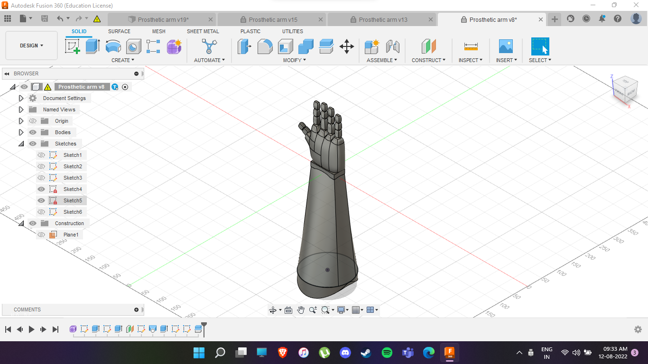Image resolution: width=648 pixels, height=364 pixels.
Task: Open the Fillet tool
Action: click(265, 46)
